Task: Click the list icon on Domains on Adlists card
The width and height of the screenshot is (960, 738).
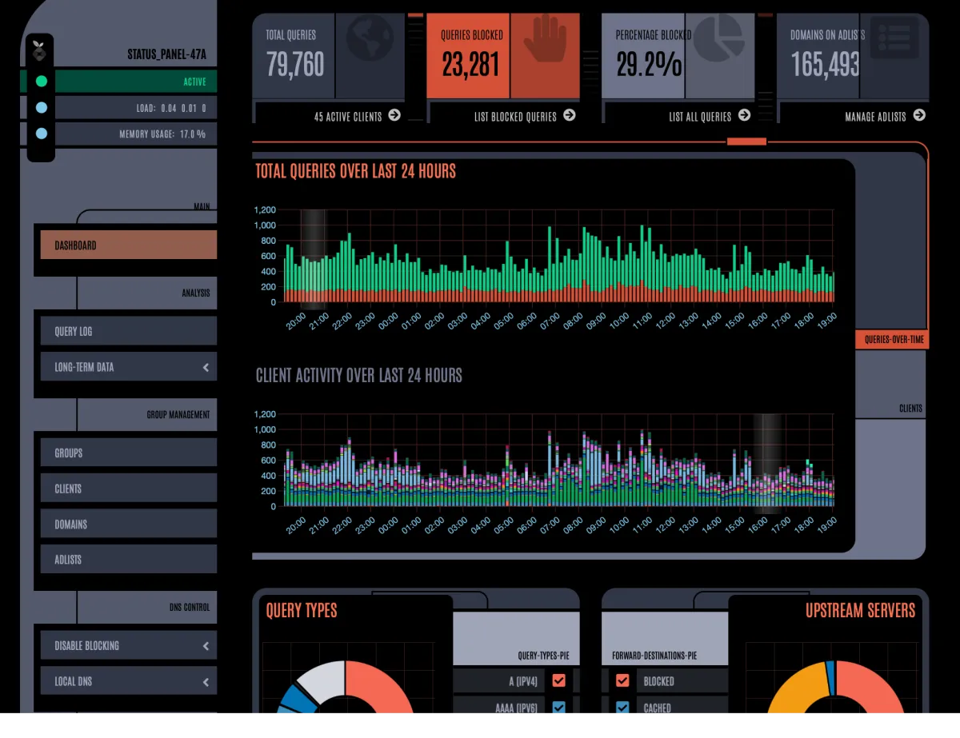Action: 894,38
